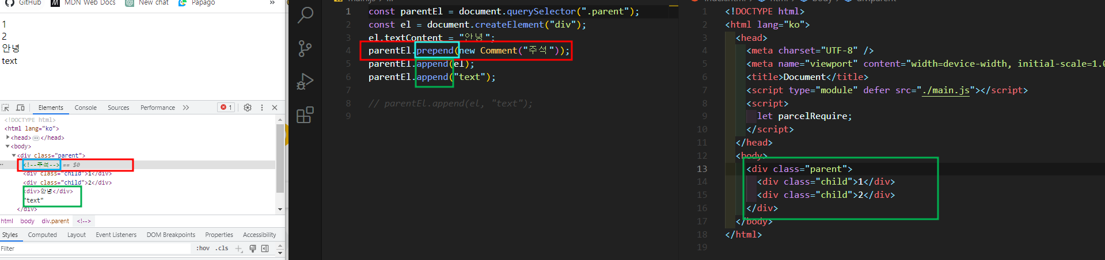The width and height of the screenshot is (1105, 260).
Task: Open the Papago bookmark
Action: [197, 3]
